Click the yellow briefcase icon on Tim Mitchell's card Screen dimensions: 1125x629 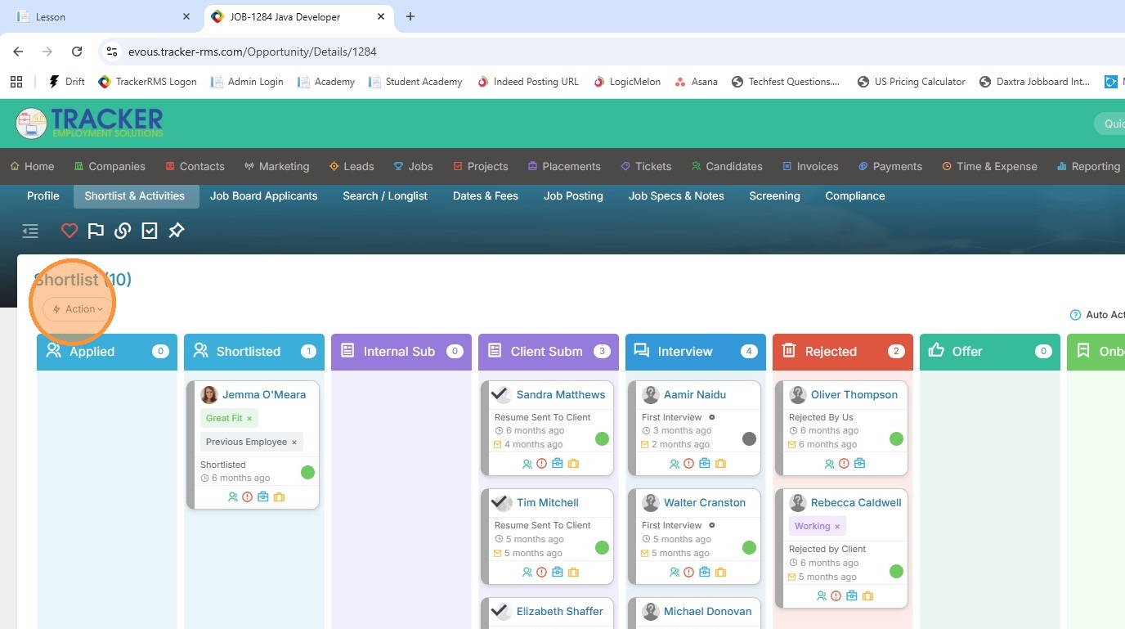(573, 572)
